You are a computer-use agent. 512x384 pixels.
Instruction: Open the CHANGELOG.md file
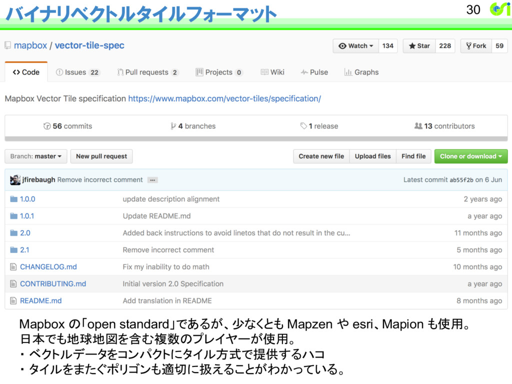pyautogui.click(x=48, y=267)
